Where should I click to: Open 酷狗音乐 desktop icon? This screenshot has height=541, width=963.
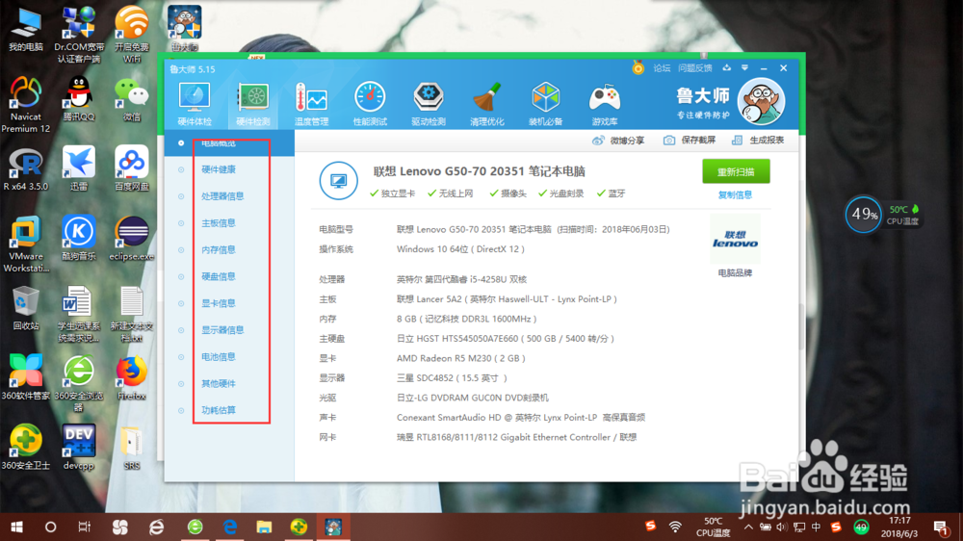click(x=79, y=239)
